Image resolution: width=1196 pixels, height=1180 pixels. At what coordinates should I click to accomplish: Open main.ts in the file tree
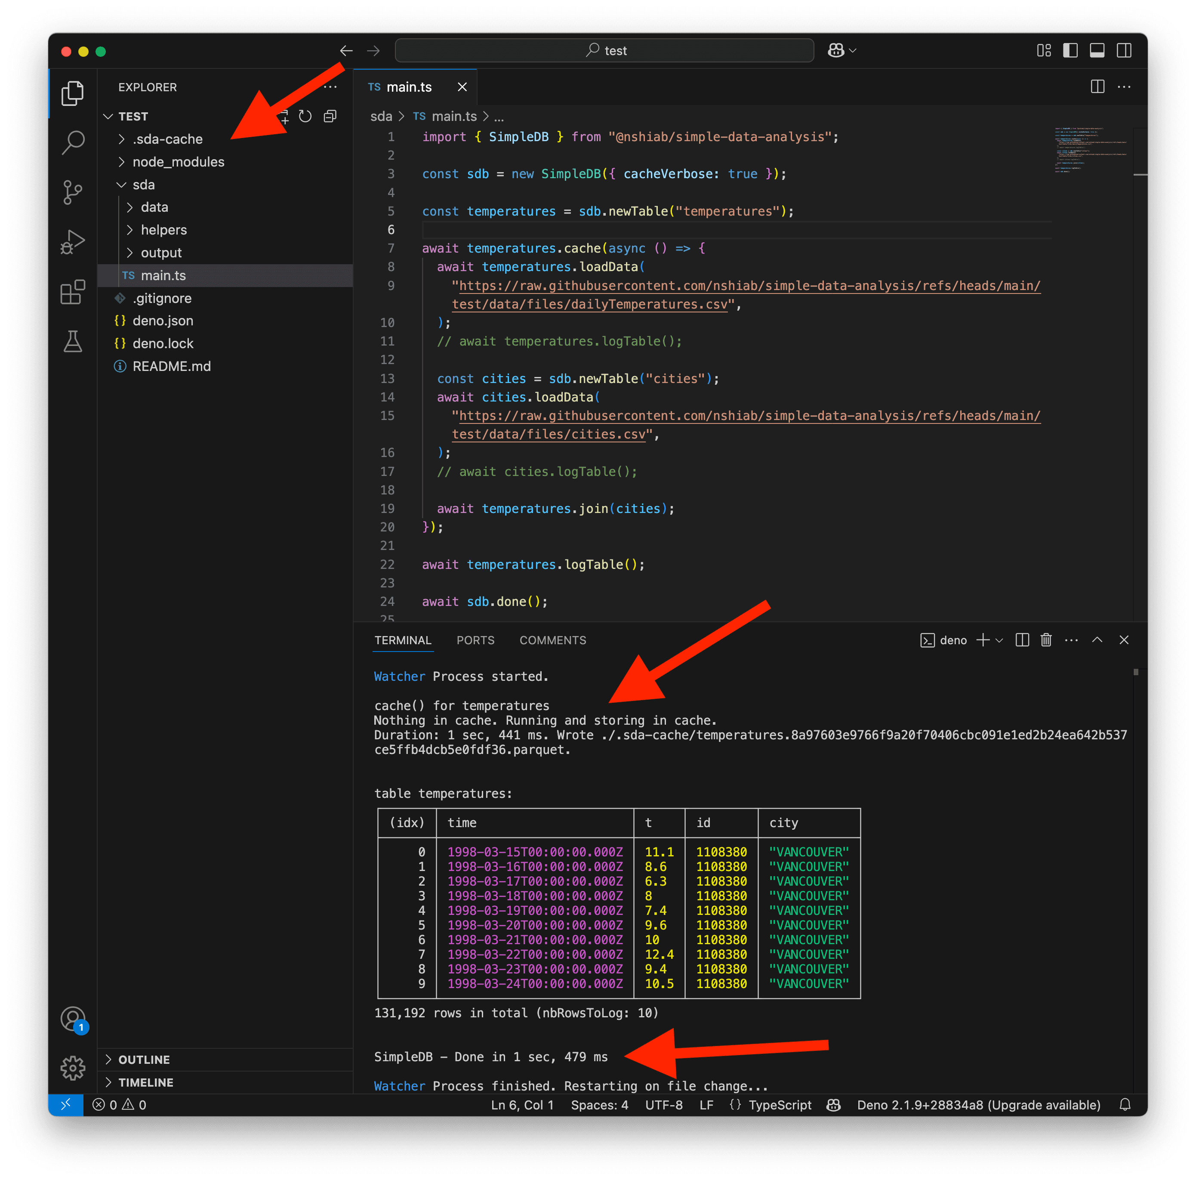pyautogui.click(x=163, y=275)
